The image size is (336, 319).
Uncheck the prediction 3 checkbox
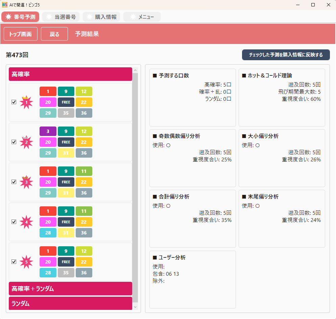tap(14, 182)
